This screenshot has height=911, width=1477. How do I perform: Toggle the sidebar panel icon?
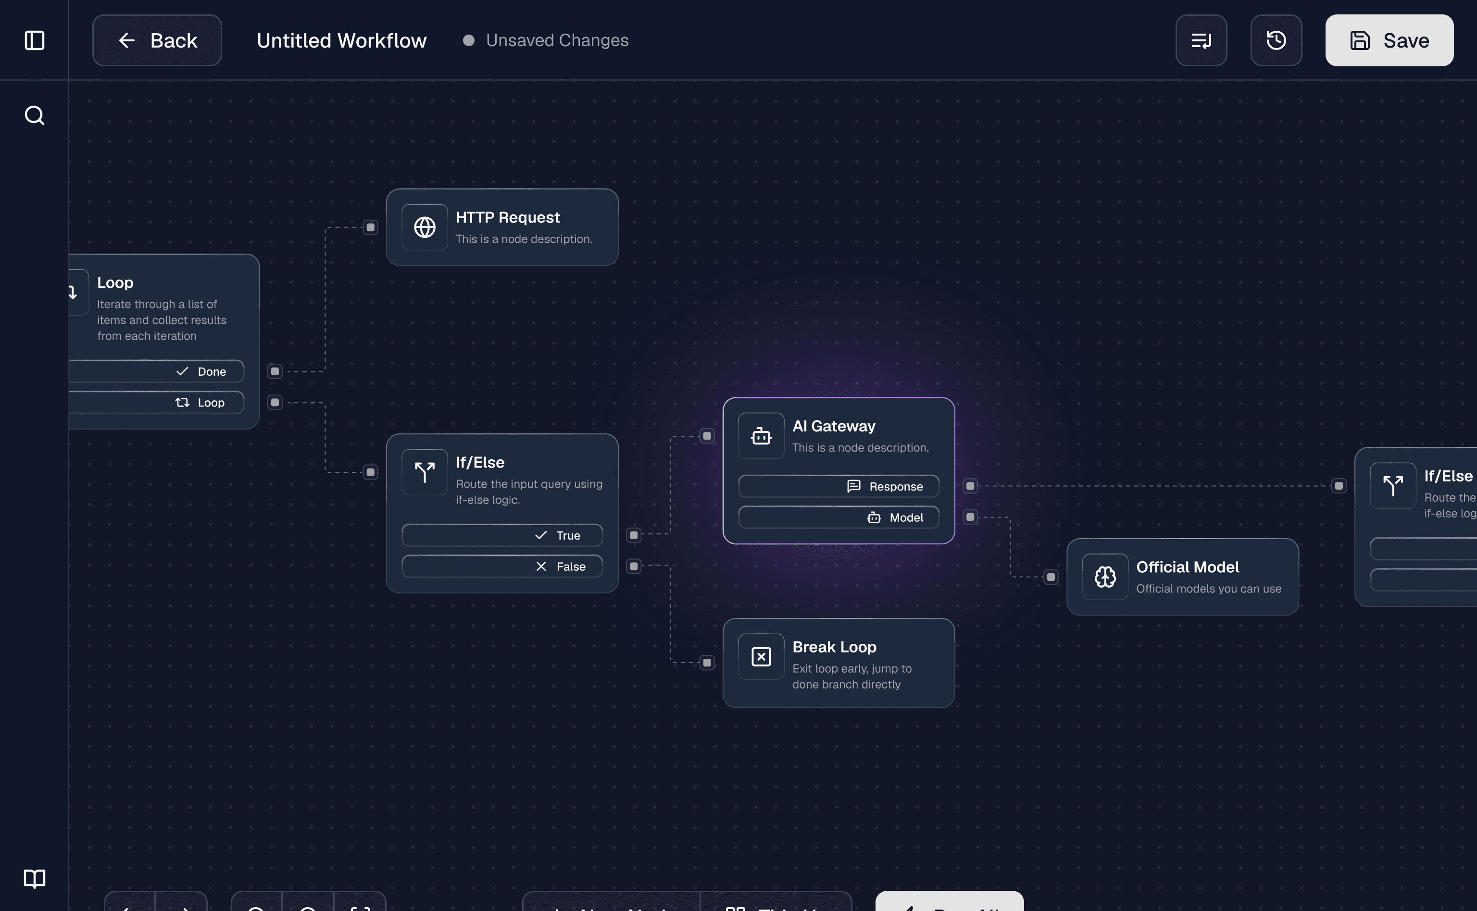pyautogui.click(x=34, y=40)
